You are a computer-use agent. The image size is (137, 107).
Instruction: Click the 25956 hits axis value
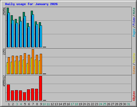pyautogui.click(x=4, y=11)
